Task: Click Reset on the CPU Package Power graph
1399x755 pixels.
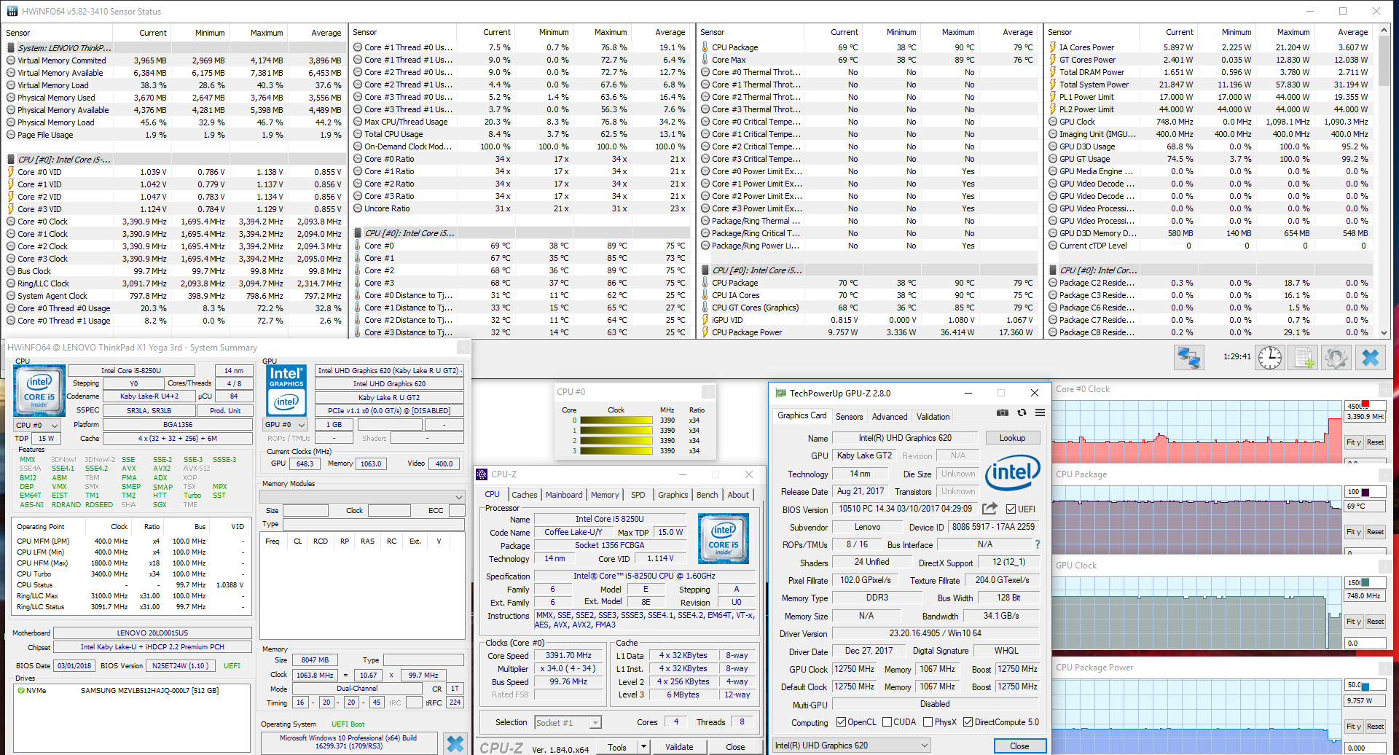Action: click(x=1375, y=727)
